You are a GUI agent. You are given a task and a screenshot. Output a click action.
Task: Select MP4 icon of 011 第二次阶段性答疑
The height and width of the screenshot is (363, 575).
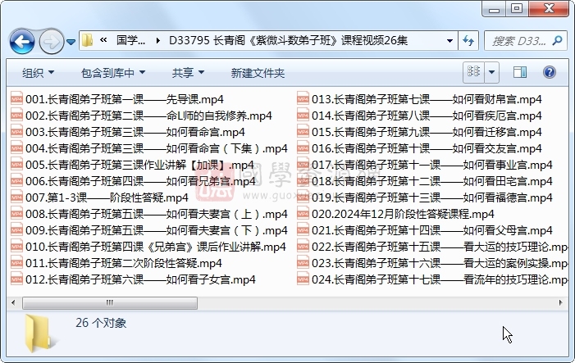point(16,263)
